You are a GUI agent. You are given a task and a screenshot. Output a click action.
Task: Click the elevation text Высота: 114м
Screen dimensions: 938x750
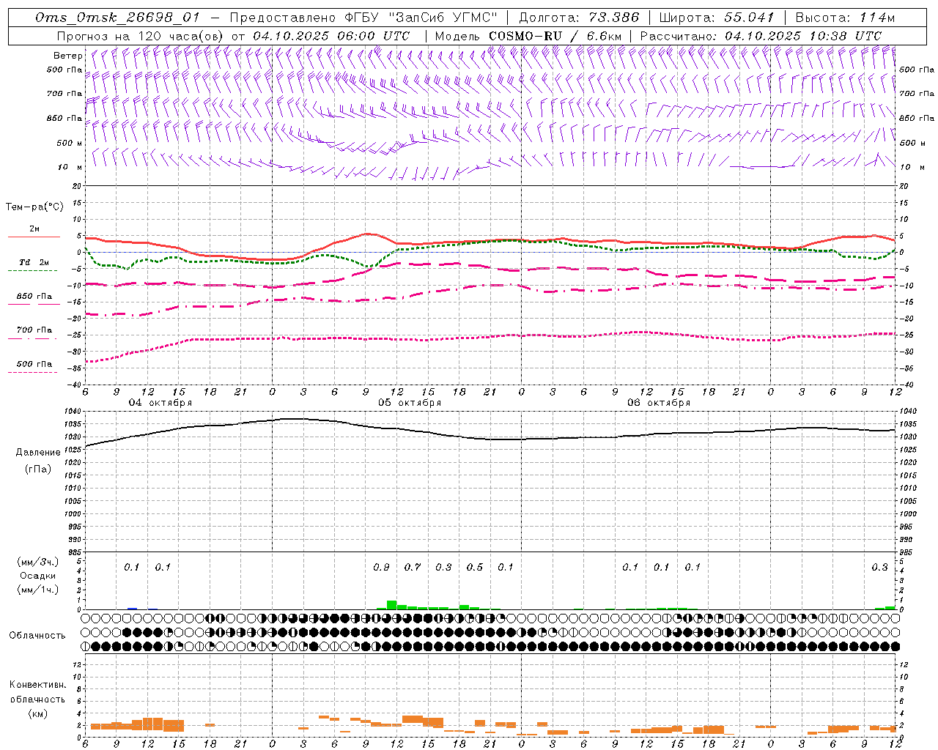[x=845, y=18]
